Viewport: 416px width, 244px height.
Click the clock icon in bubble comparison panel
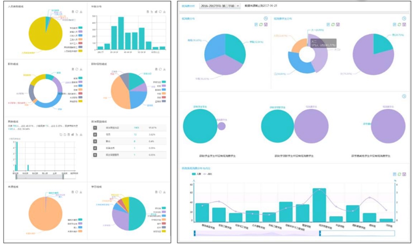click(403, 96)
